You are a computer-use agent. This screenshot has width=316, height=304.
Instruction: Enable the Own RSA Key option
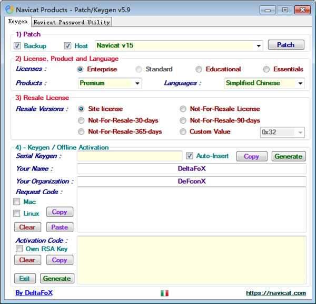coord(18,249)
